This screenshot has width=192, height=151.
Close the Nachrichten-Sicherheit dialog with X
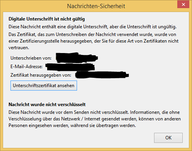(x=183, y=5)
